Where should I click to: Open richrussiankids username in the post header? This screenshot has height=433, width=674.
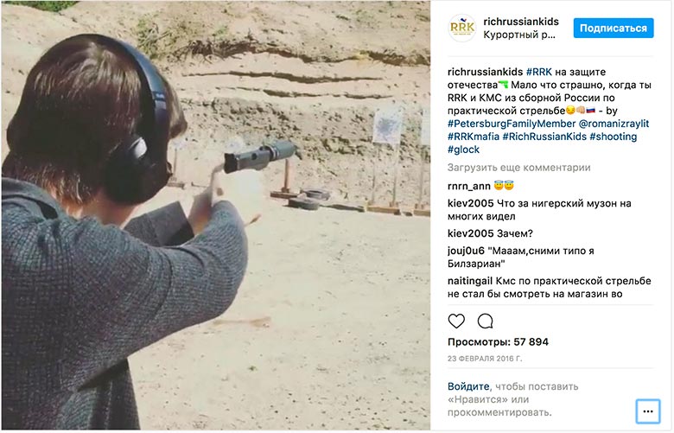521,22
